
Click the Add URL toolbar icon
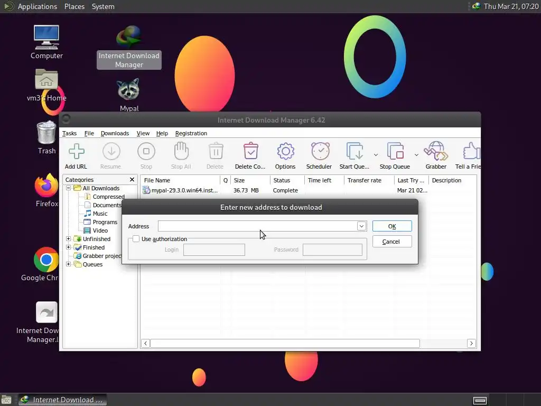(x=76, y=152)
